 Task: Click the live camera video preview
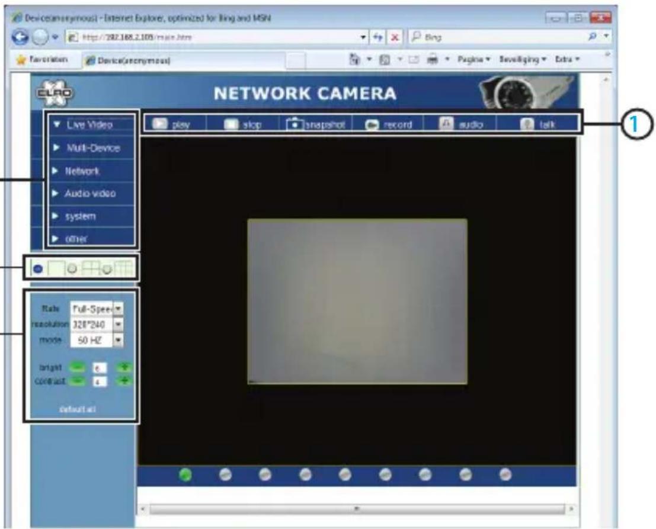(x=357, y=301)
